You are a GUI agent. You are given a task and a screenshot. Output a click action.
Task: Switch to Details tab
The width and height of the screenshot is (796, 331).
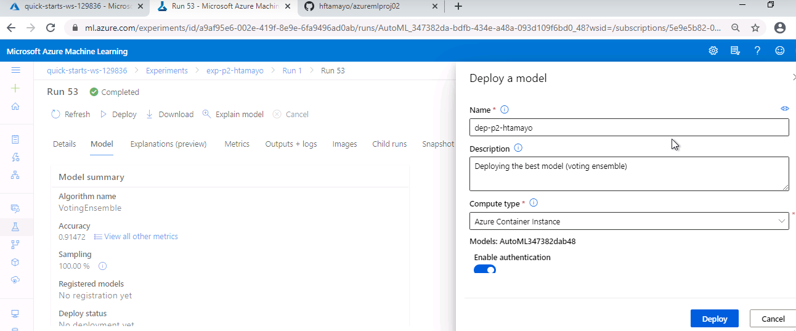(65, 144)
